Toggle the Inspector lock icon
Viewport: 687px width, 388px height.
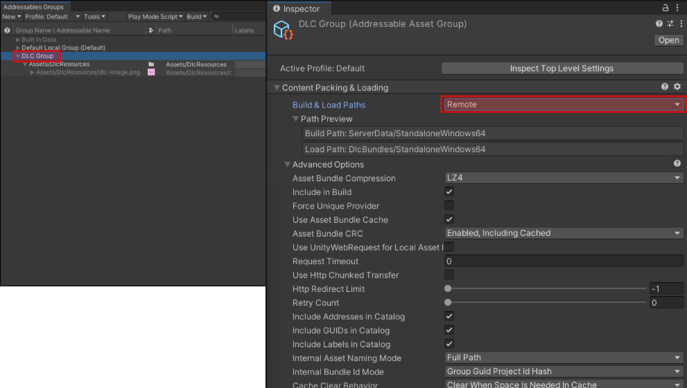[x=665, y=8]
